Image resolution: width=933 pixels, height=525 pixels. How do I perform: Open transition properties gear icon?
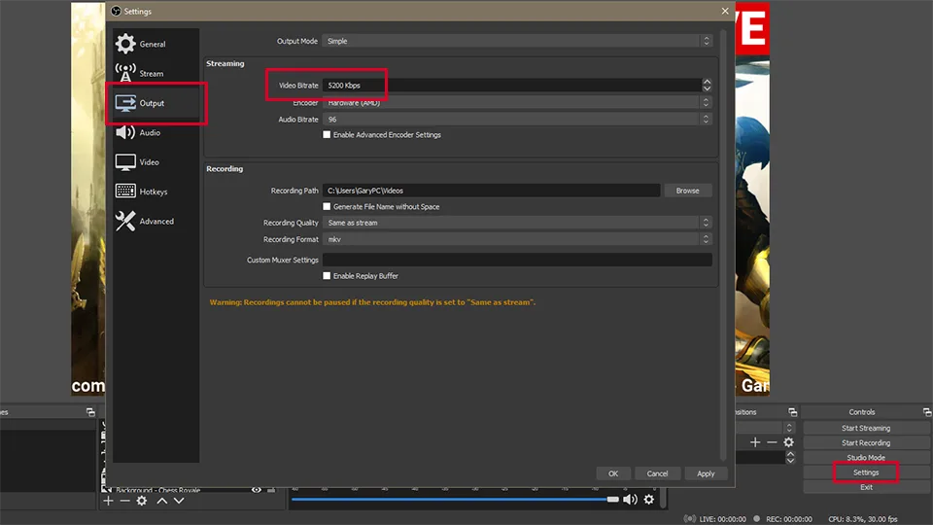(788, 442)
